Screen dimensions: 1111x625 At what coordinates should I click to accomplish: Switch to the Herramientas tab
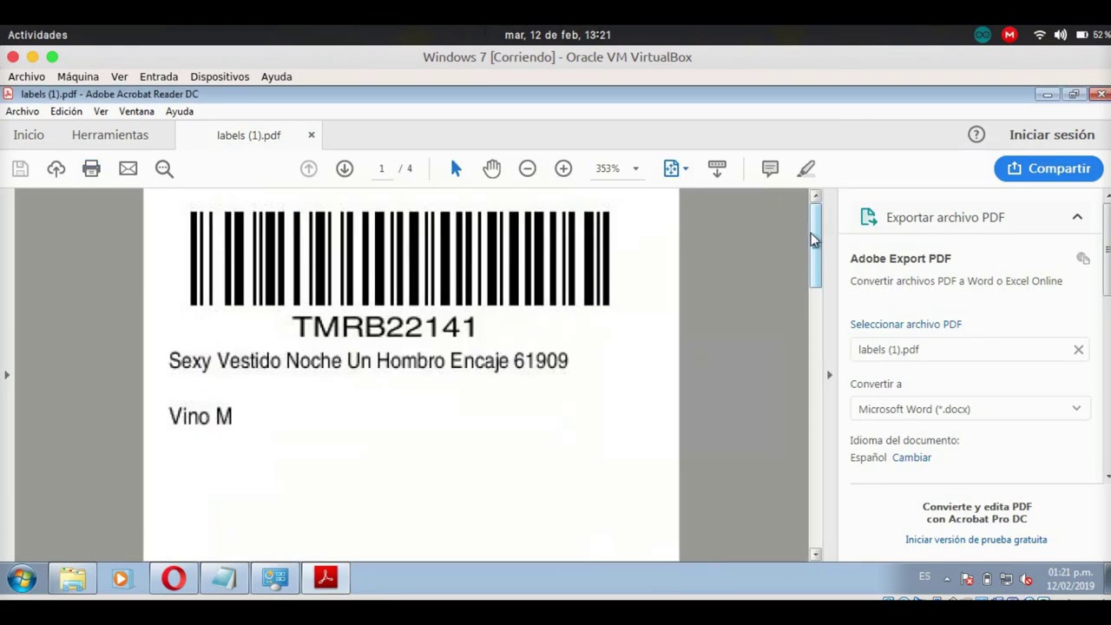click(x=110, y=135)
